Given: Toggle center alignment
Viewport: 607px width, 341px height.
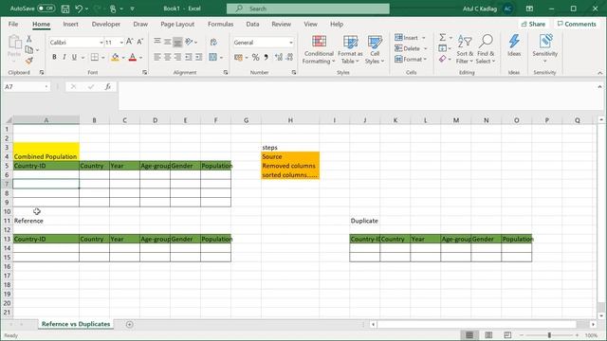Looking at the screenshot, I should click(167, 57).
